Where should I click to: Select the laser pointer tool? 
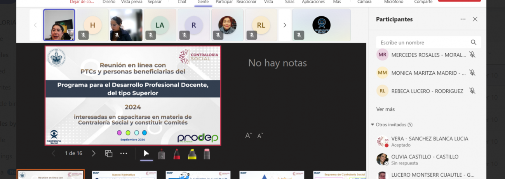click(162, 154)
